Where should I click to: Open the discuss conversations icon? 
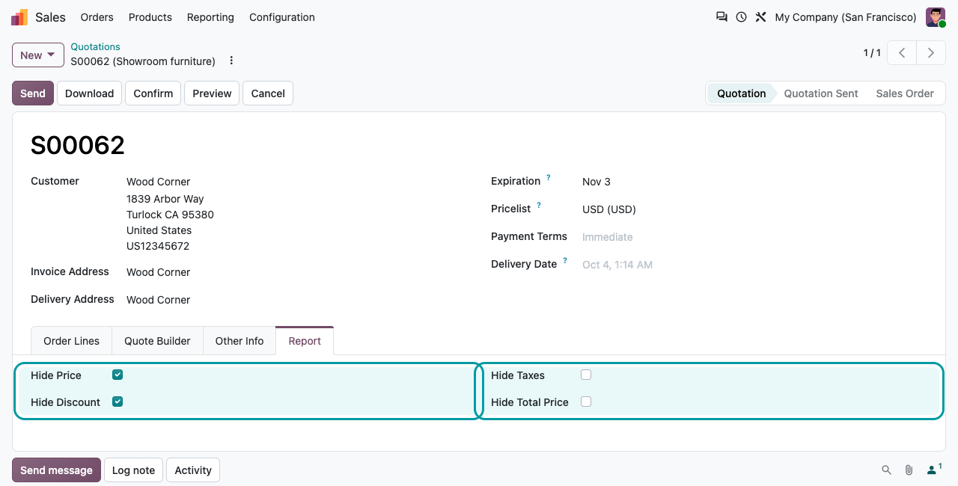[721, 17]
